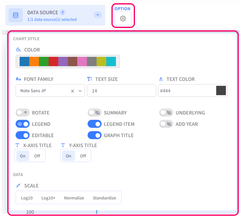Screen dimensions: 244x219
Task: Set Y-Axis Title to On
Action: pyautogui.click(x=68, y=156)
